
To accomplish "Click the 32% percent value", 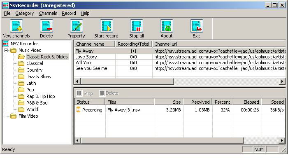I will (x=225, y=110).
